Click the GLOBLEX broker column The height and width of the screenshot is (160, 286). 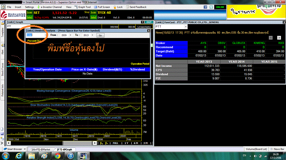[x=239, y=43]
